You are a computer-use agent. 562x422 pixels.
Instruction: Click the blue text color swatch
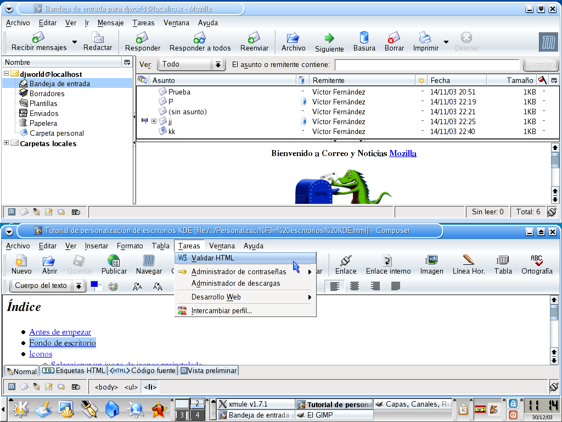tap(94, 285)
